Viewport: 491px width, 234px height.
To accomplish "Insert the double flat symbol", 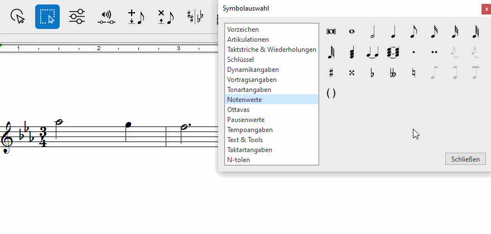I will coord(393,72).
